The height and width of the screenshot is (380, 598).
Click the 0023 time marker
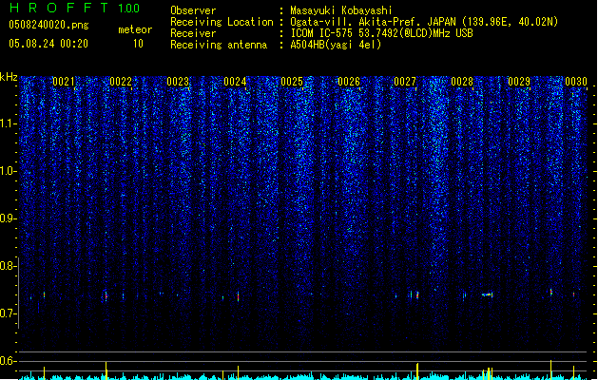click(178, 82)
